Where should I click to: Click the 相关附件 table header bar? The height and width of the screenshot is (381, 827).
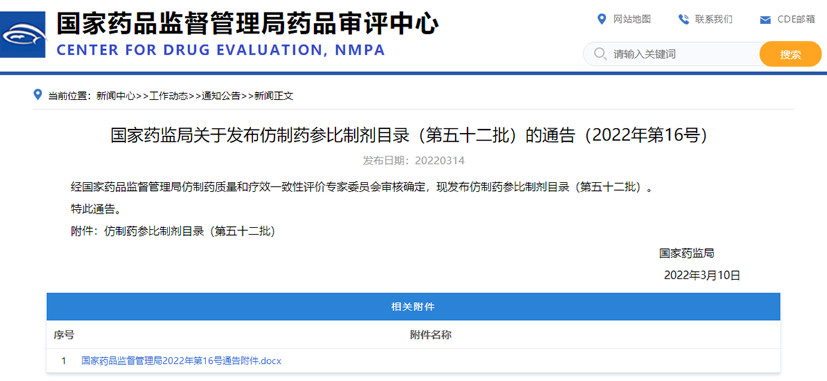pyautogui.click(x=413, y=307)
